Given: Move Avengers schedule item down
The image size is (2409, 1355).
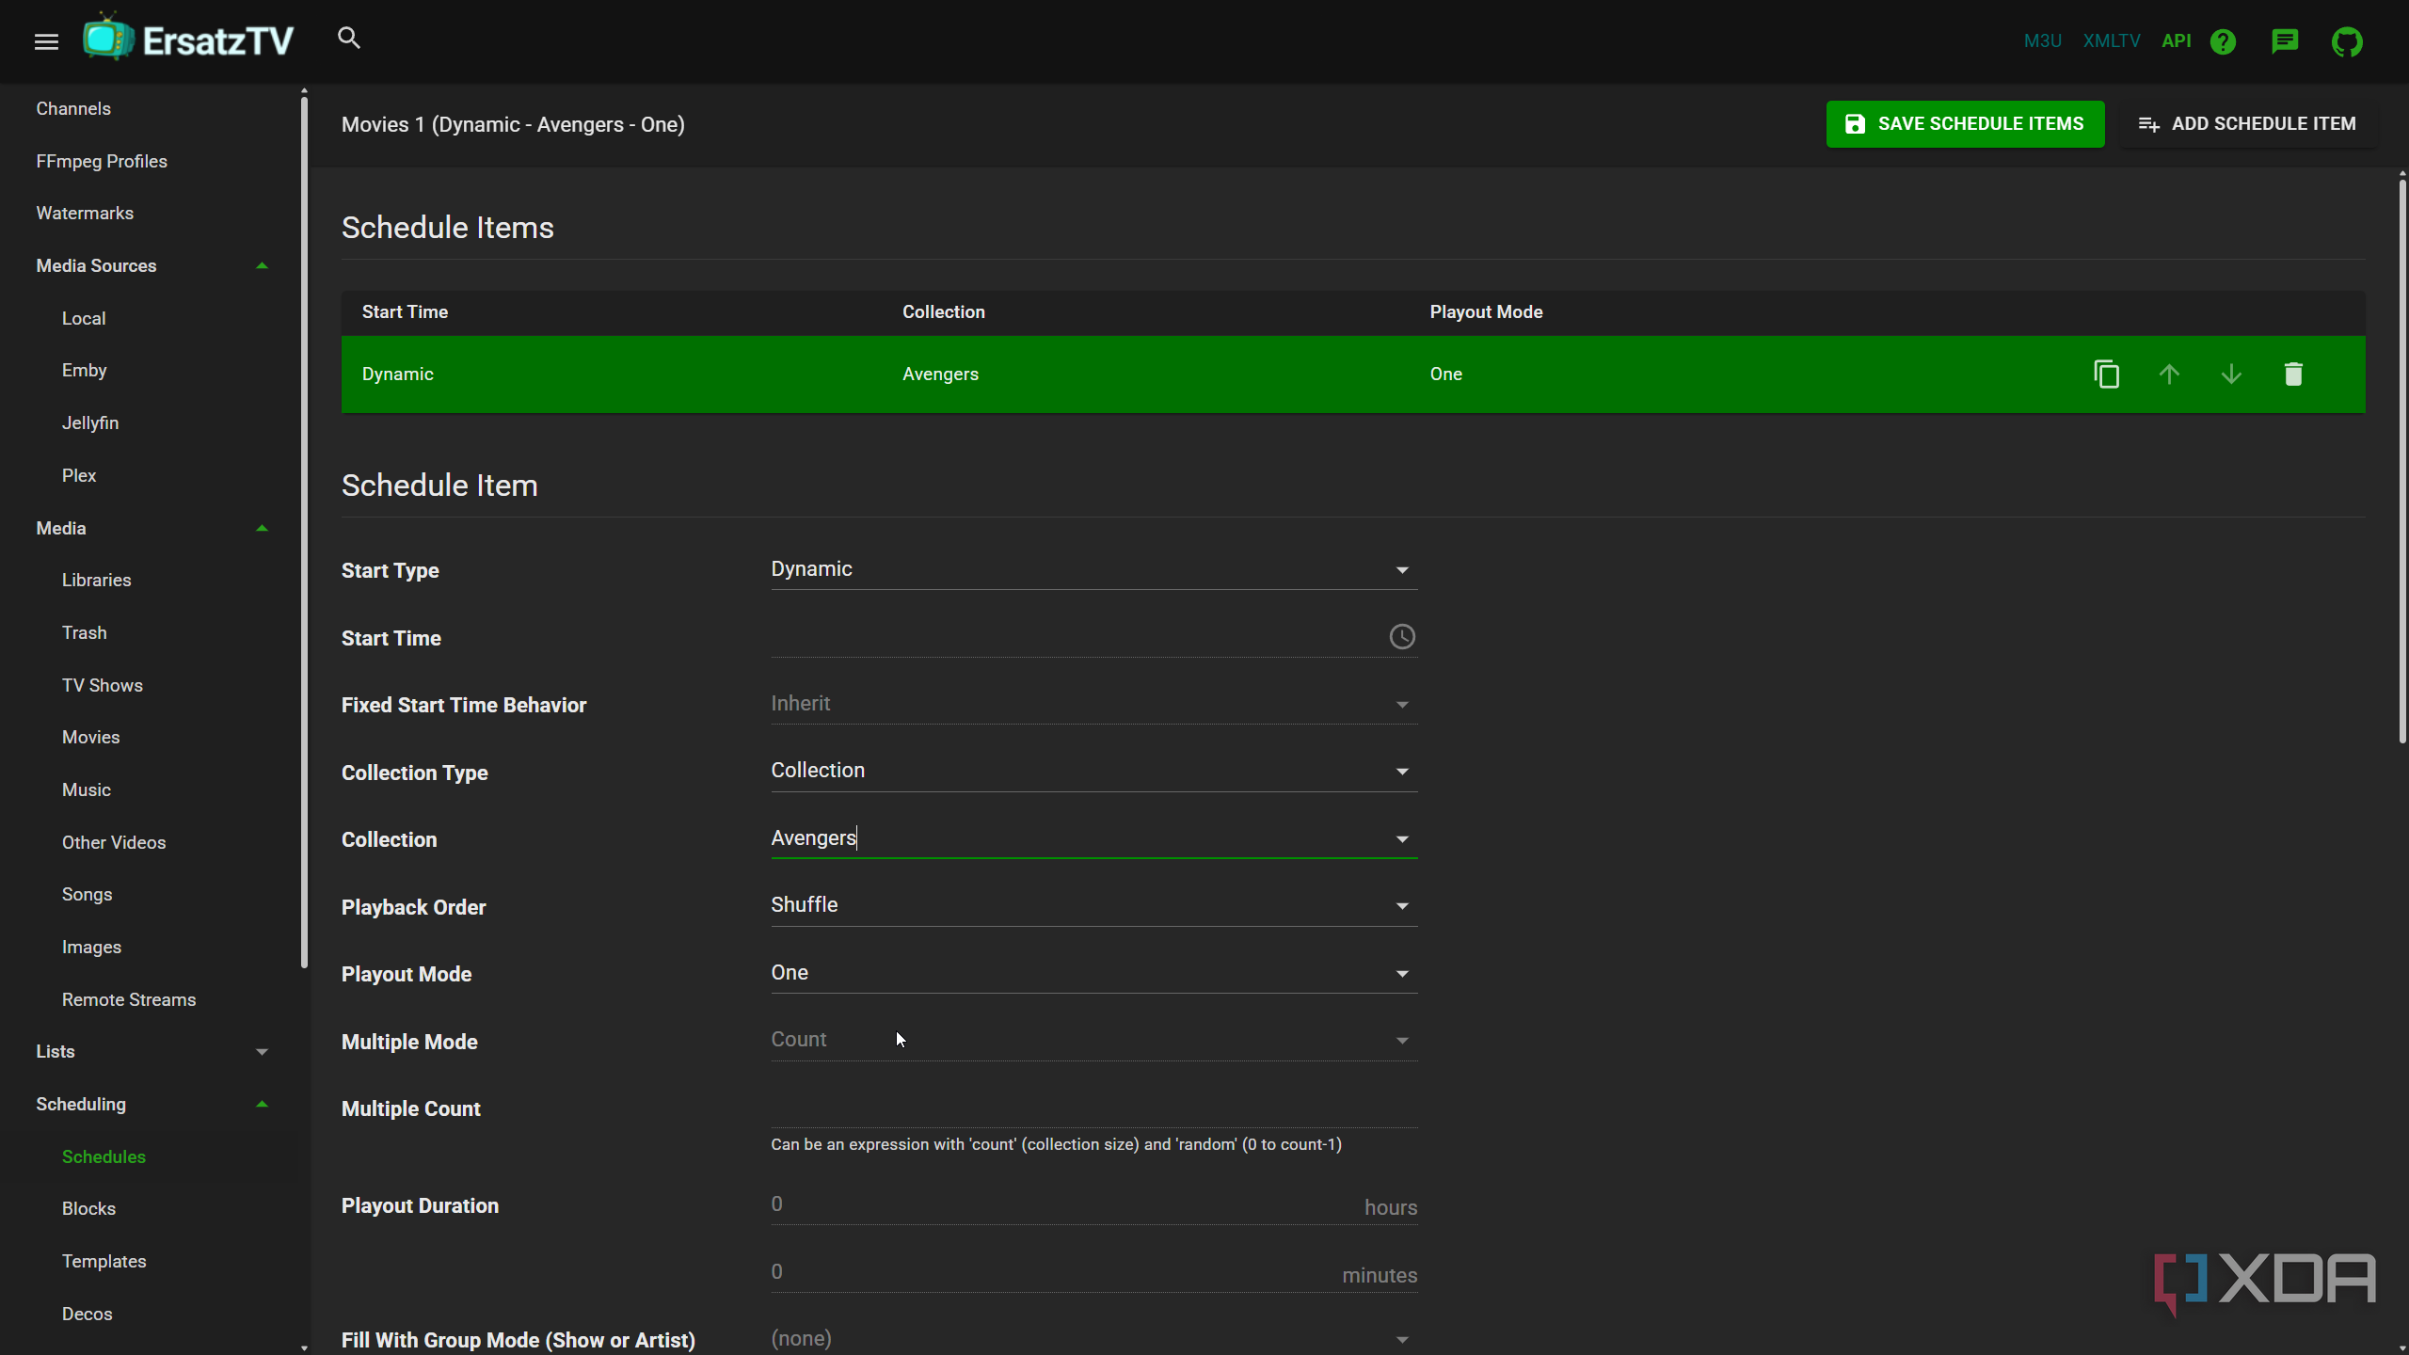Looking at the screenshot, I should click(2231, 375).
